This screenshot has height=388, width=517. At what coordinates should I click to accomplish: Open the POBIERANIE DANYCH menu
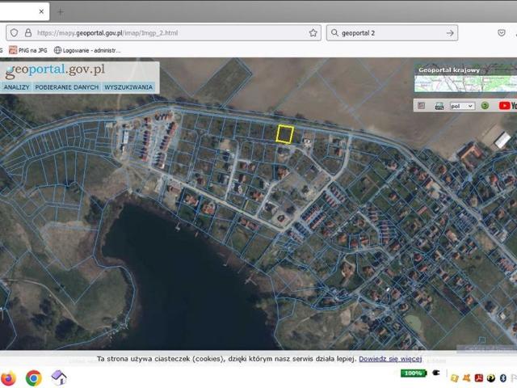(x=67, y=86)
